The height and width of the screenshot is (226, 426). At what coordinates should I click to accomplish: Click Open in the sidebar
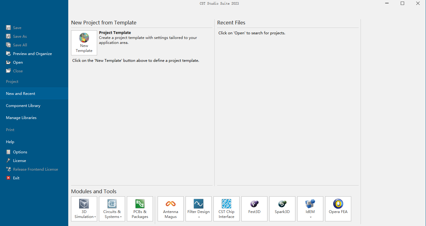click(x=18, y=62)
